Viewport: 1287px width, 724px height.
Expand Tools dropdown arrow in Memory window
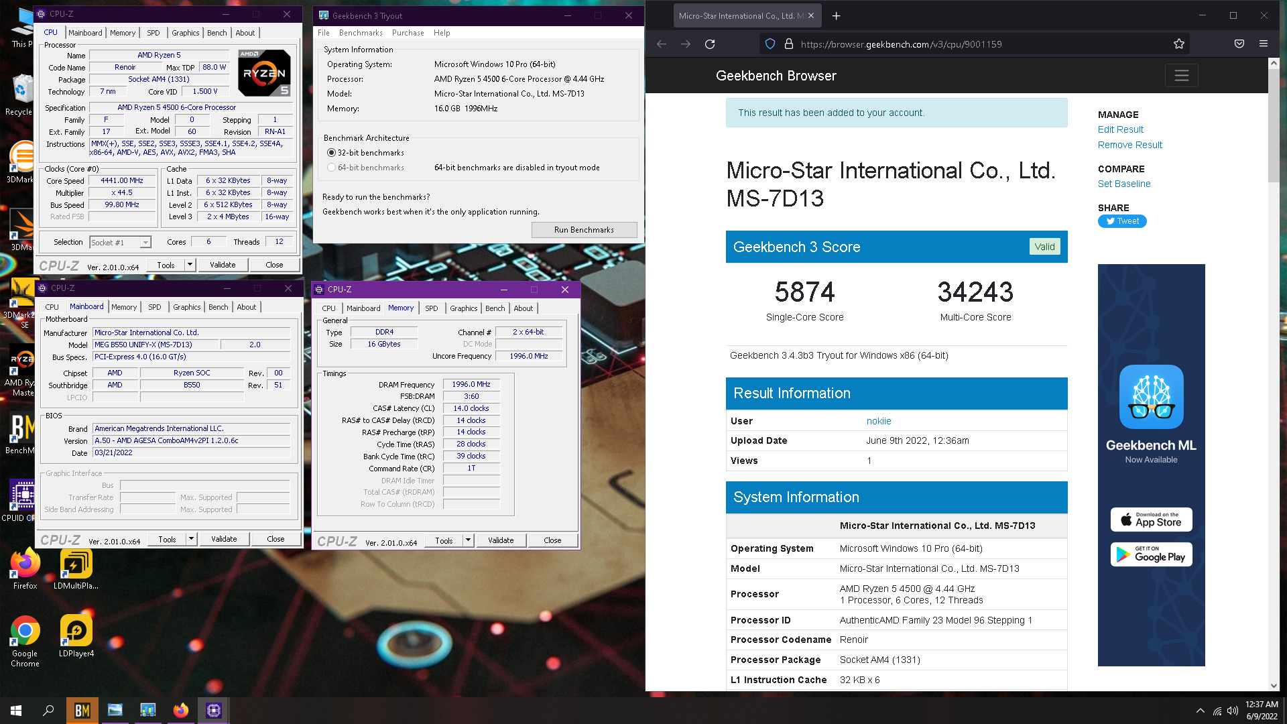[468, 540]
